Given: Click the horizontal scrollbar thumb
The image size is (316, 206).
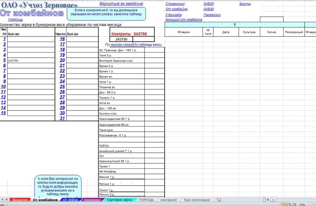Looking at the screenshot, I should (x=273, y=200).
